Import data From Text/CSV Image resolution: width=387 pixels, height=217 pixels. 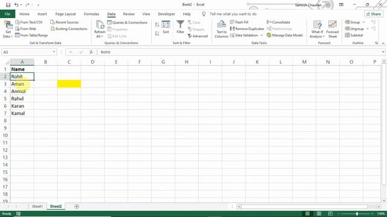[29, 22]
